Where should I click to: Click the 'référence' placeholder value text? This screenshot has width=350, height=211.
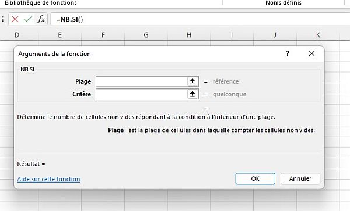click(x=226, y=81)
